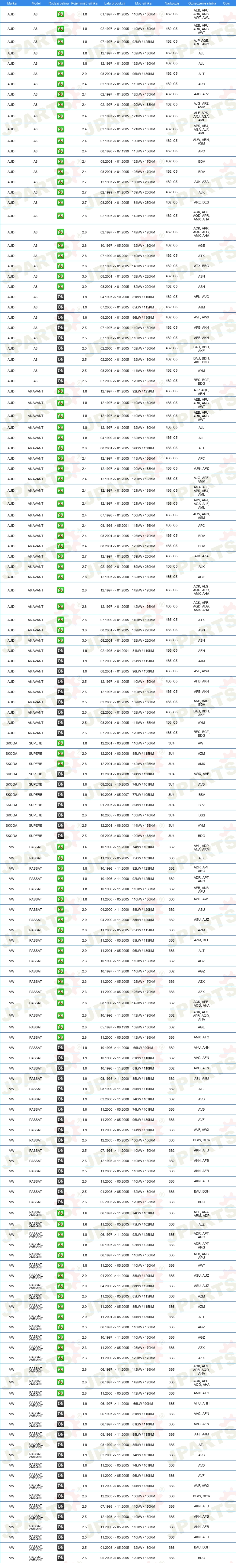Viewport: 236px width, 1563px height.
Task: Click 'BFC, BCZ, BDG' engine code in Audi A6 4B2 row
Action: click(202, 381)
